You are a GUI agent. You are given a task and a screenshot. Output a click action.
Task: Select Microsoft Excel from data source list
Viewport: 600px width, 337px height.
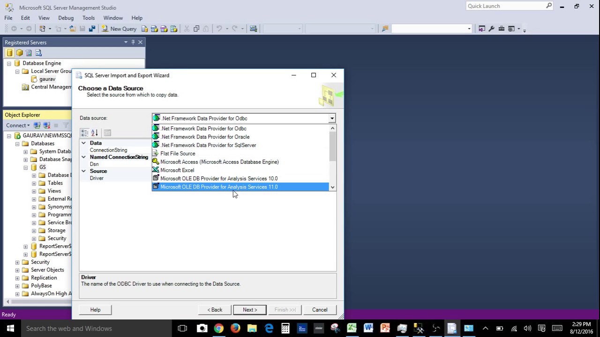[240, 170]
